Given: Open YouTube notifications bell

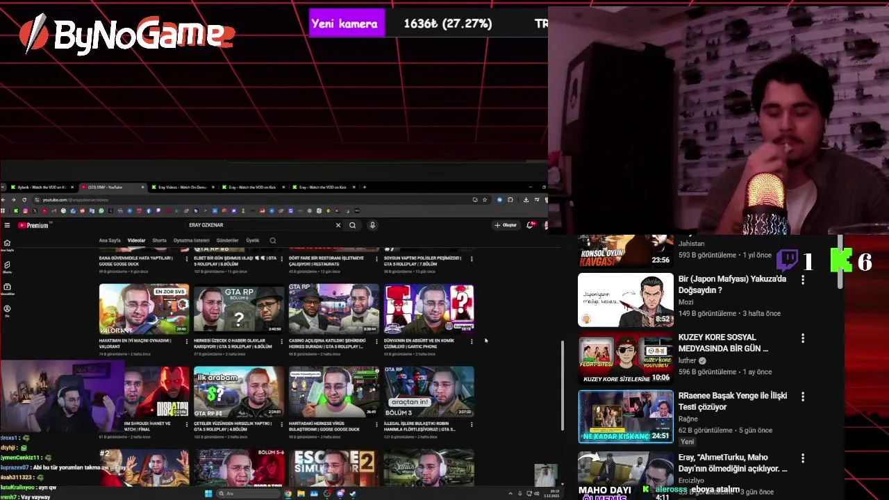Looking at the screenshot, I should [531, 225].
